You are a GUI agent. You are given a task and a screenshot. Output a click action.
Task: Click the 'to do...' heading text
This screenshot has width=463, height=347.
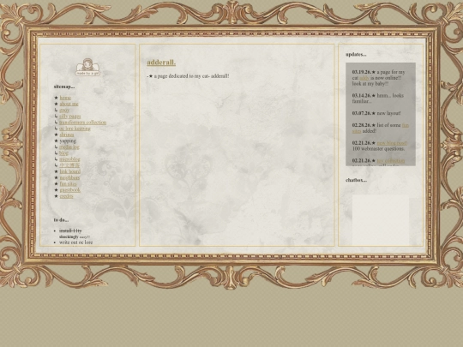[61, 220]
